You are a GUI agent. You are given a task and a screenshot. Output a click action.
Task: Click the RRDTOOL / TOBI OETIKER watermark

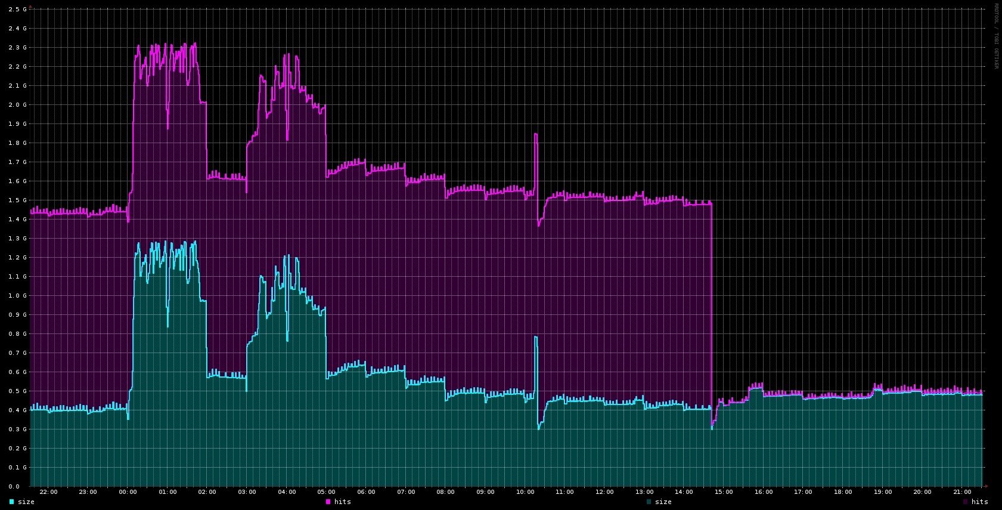coord(995,36)
